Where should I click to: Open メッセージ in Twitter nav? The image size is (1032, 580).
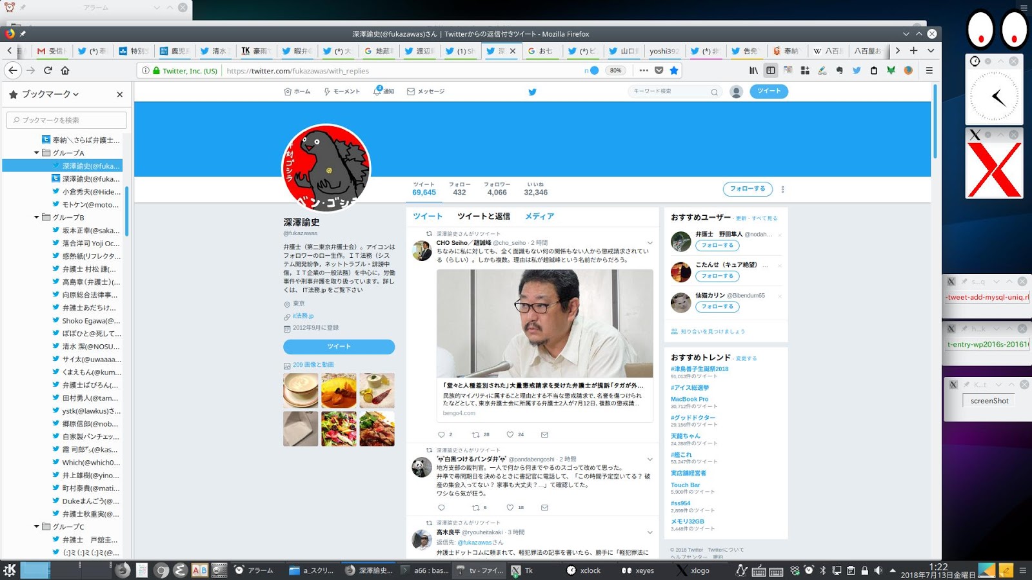426,92
